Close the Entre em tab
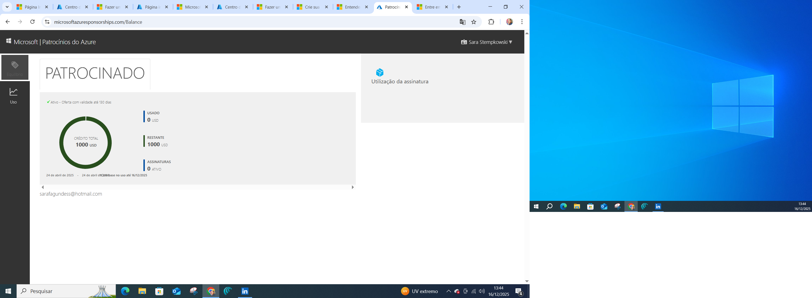 pyautogui.click(x=446, y=7)
